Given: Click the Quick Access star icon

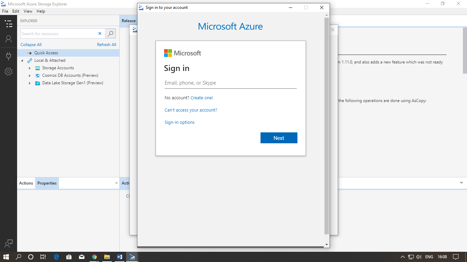Looking at the screenshot, I should point(30,53).
